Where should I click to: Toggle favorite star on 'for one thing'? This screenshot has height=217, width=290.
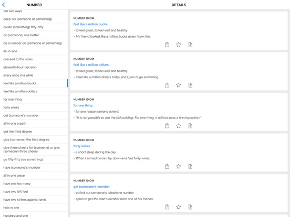179,126
